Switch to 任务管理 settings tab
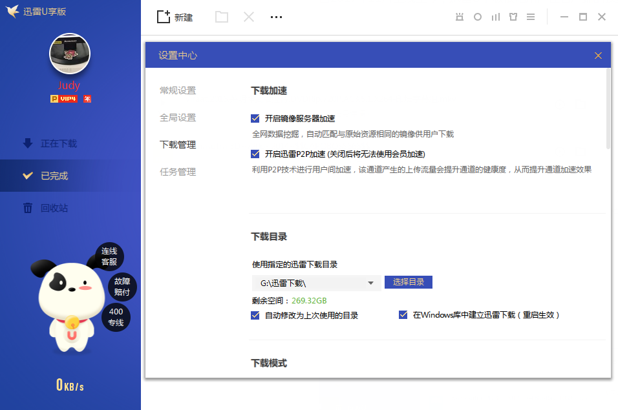The image size is (618, 410). [178, 172]
